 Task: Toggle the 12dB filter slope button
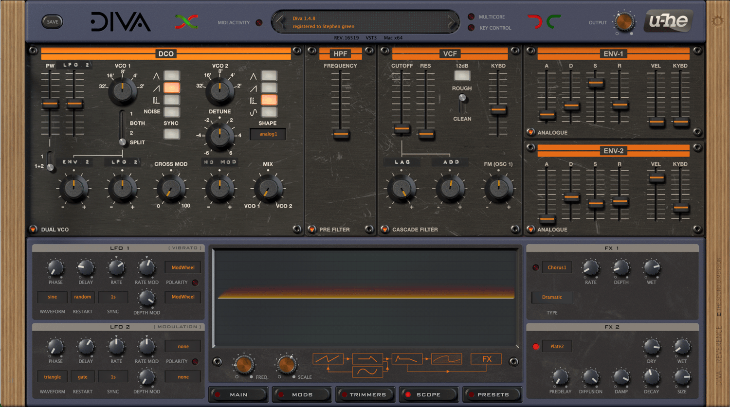(x=462, y=75)
